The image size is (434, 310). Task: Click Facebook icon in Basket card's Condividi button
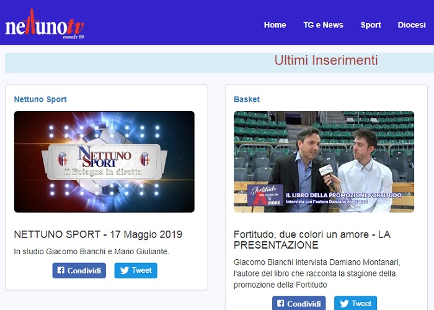tap(281, 303)
